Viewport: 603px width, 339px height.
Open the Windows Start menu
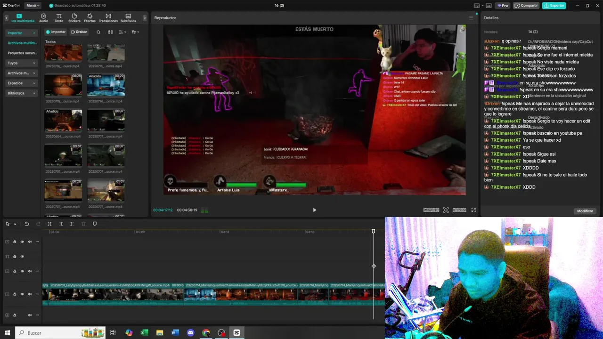pos(8,333)
